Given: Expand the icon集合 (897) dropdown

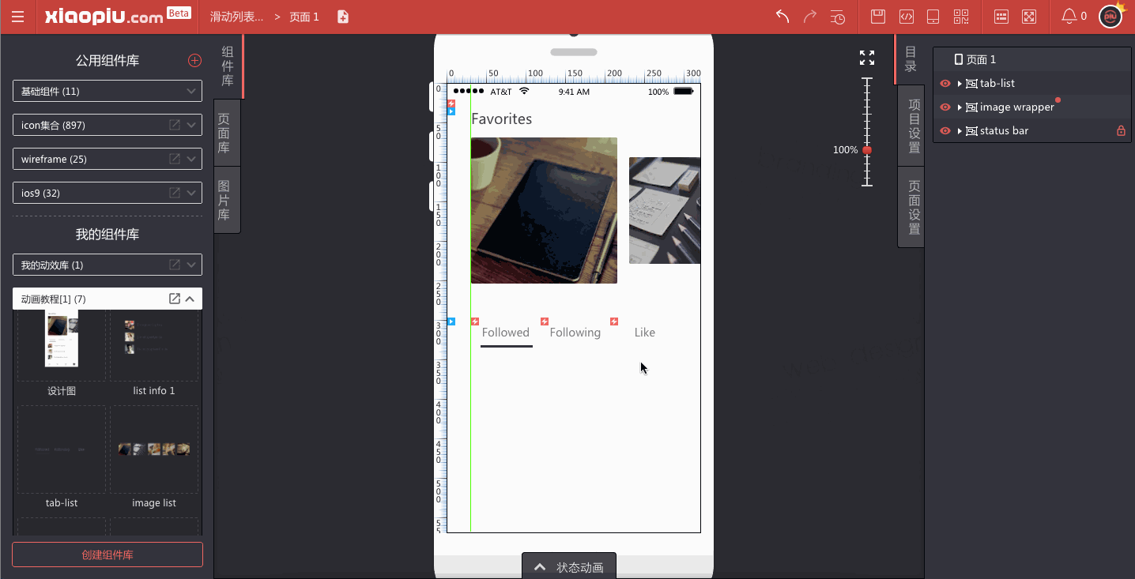Looking at the screenshot, I should 191,125.
